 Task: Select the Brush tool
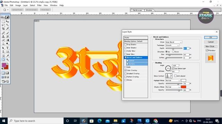point(7,33)
